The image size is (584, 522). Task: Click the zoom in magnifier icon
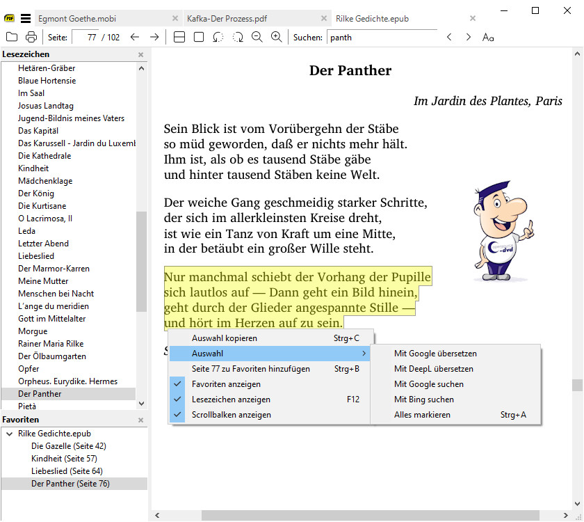point(276,37)
